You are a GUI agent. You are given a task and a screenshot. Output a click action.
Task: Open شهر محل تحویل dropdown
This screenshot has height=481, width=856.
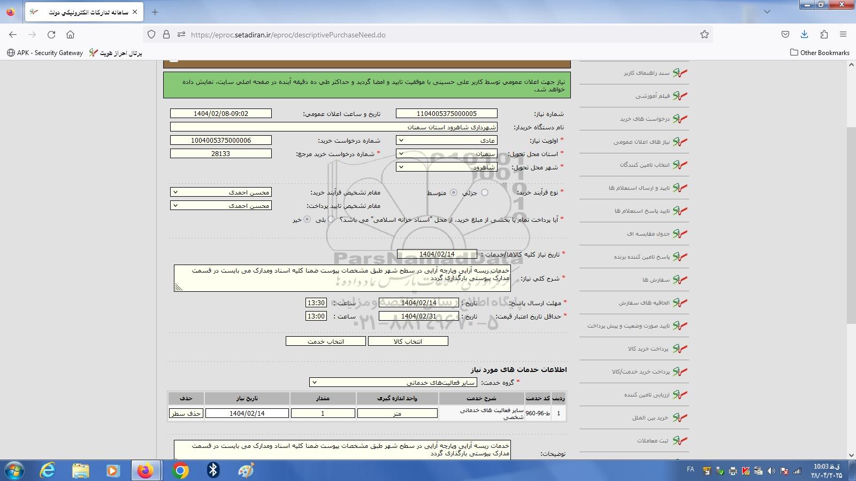[447, 167]
